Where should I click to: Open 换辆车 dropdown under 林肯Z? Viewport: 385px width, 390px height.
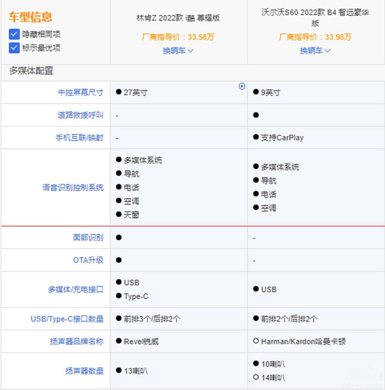pyautogui.click(x=178, y=51)
